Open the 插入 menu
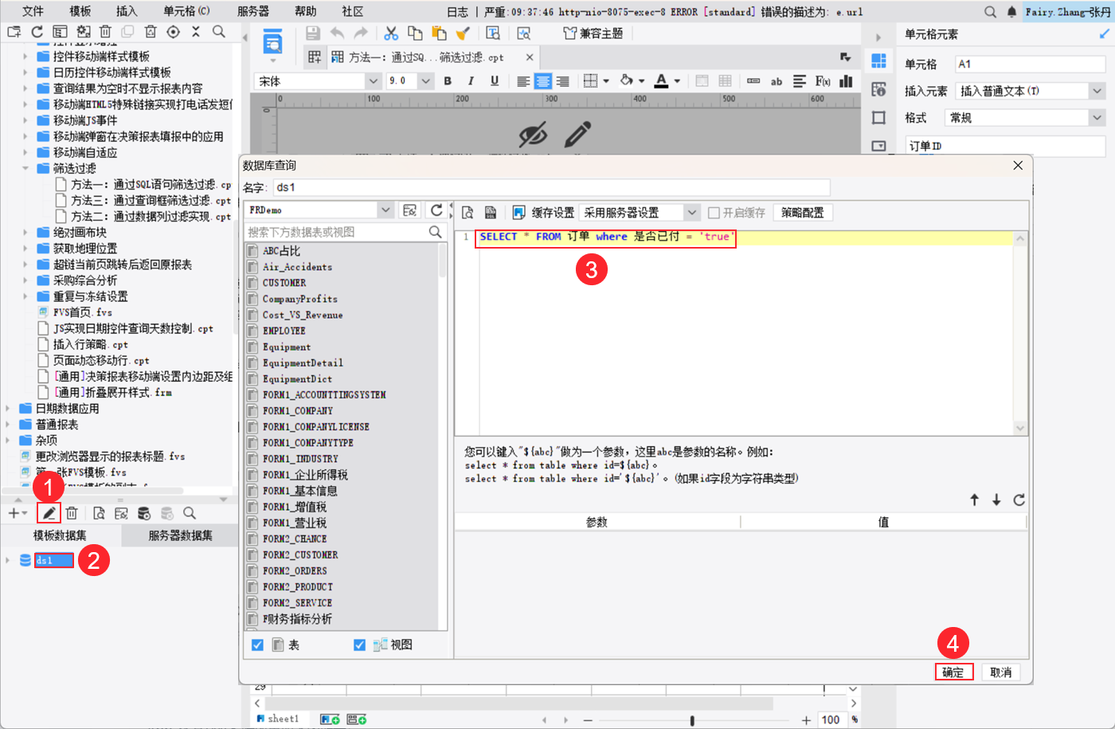The height and width of the screenshot is (729, 1115). 127,11
